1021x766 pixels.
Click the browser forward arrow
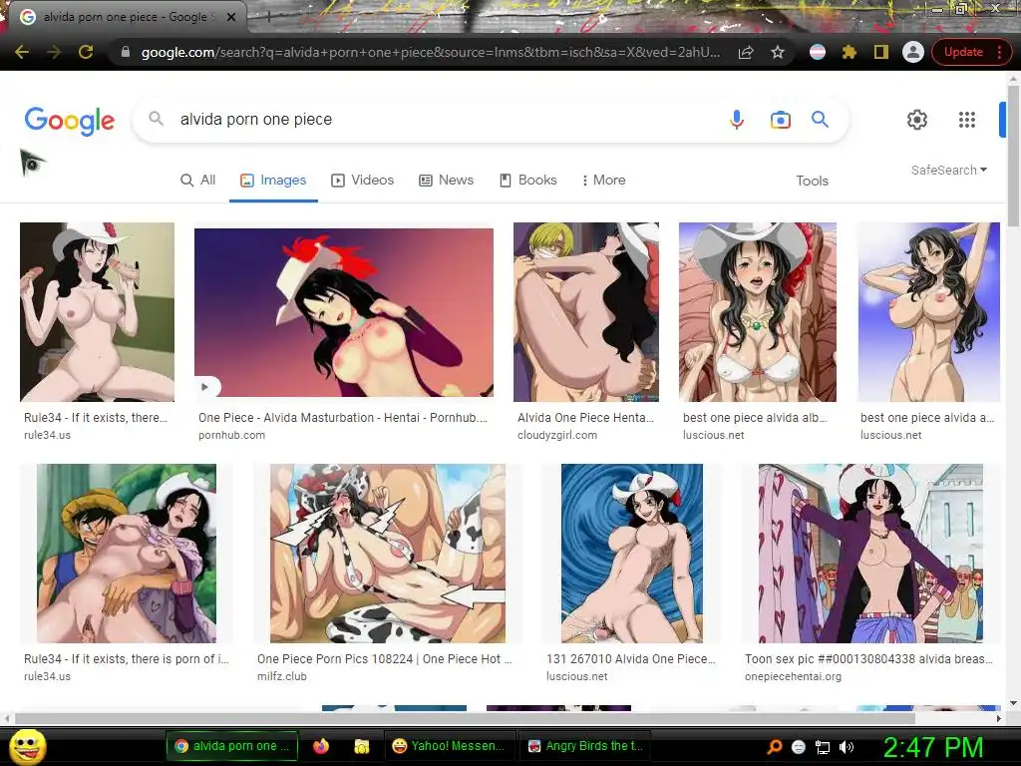click(x=54, y=52)
